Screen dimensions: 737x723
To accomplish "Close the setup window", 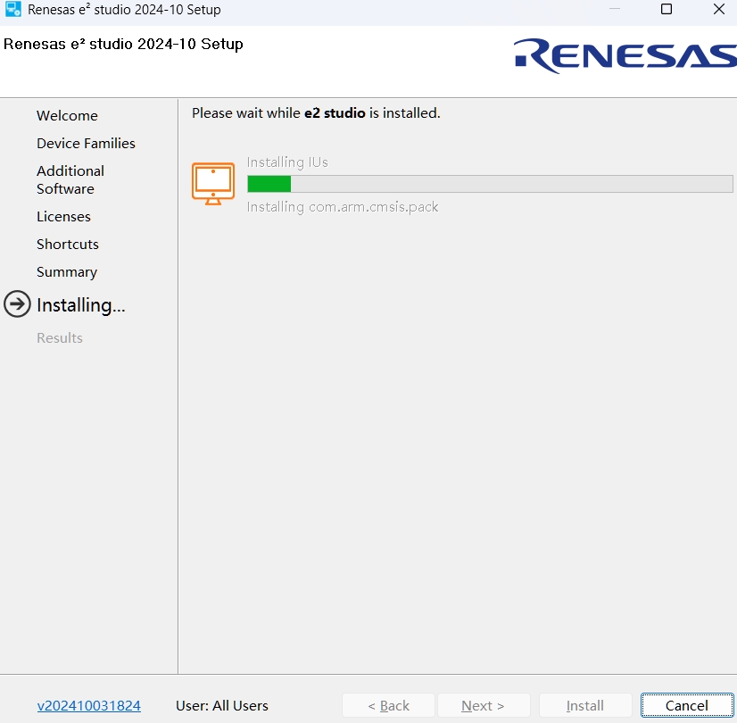I will pos(718,9).
